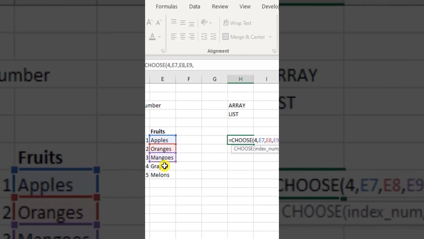Increase font size with larger A icon

coord(150,23)
